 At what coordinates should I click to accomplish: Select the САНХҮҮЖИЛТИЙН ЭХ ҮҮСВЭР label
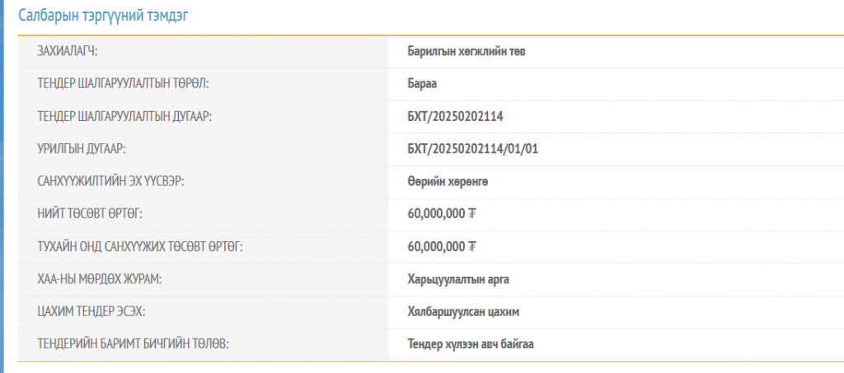tap(110, 181)
